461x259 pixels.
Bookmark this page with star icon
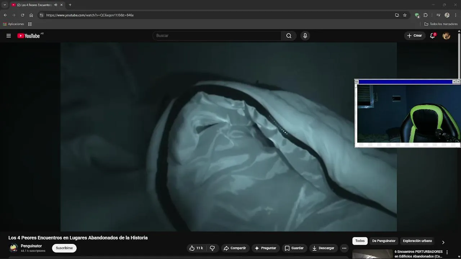click(405, 15)
